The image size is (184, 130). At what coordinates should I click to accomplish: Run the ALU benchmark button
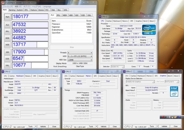click(7, 25)
